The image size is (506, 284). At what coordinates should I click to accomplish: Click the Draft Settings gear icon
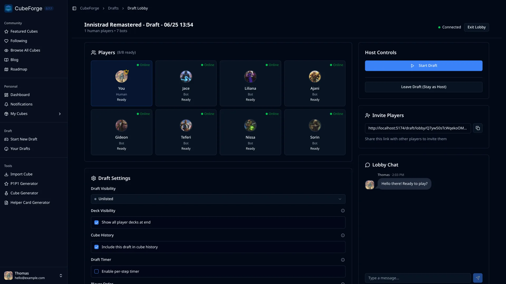click(x=94, y=178)
